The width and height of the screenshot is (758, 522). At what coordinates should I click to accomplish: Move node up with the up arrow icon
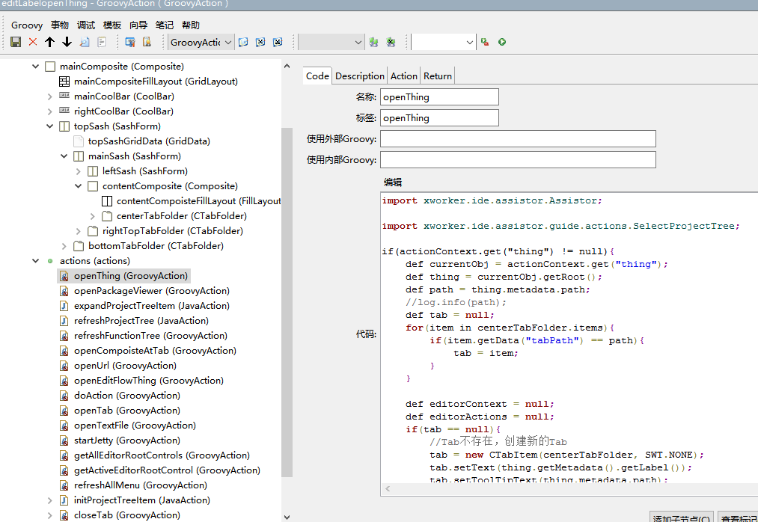coord(50,42)
